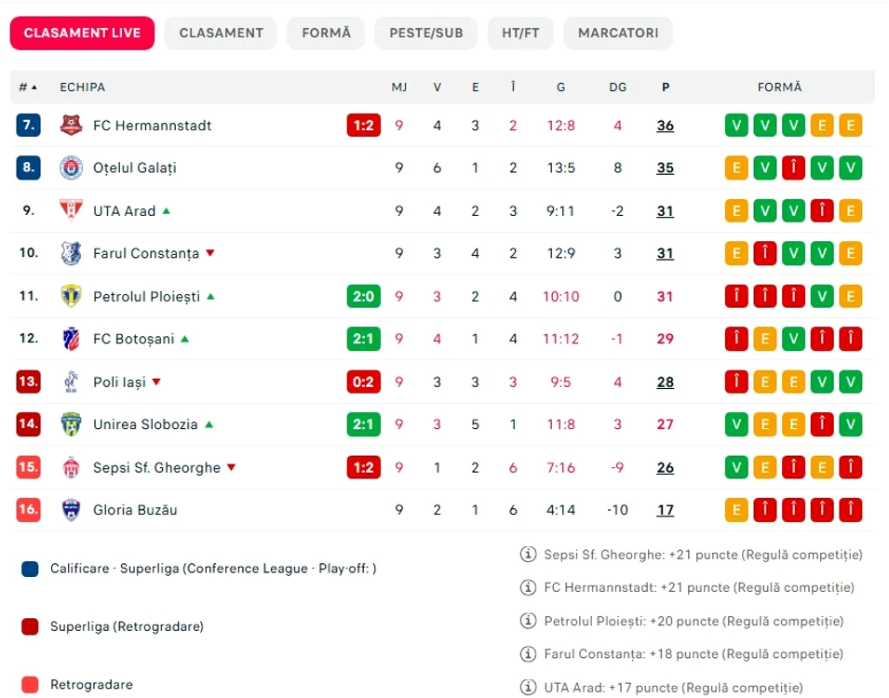Open Unirea Slobozia team link
Screen dimensions: 889x698
tap(145, 424)
